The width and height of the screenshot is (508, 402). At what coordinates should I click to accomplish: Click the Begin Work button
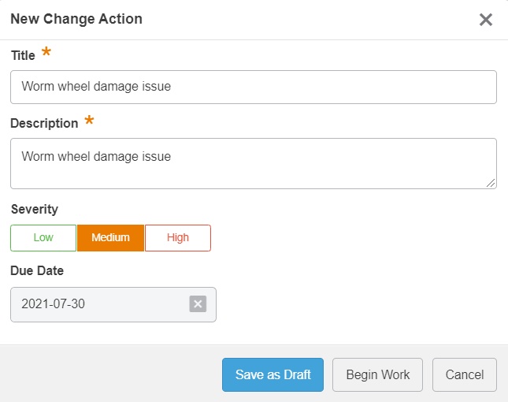tap(378, 375)
